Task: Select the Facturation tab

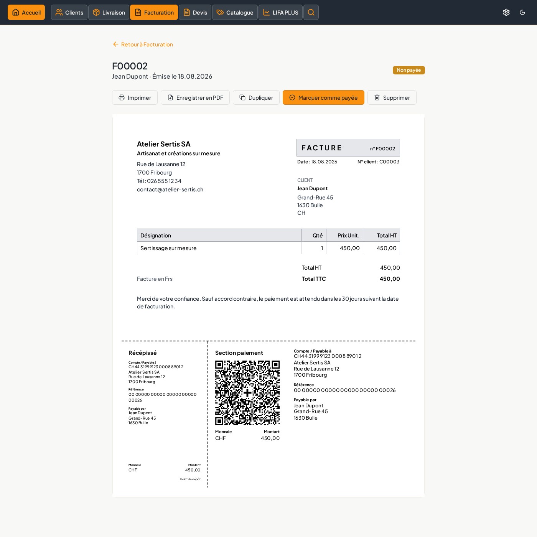Action: 154,12
